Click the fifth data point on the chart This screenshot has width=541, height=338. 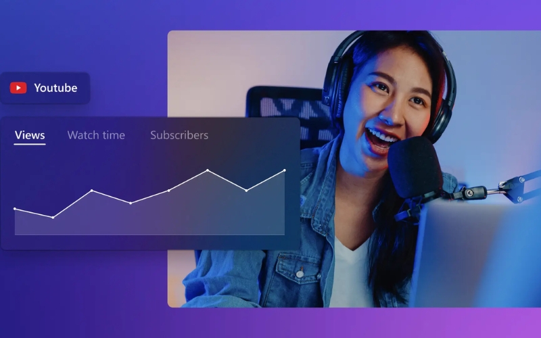pos(169,191)
